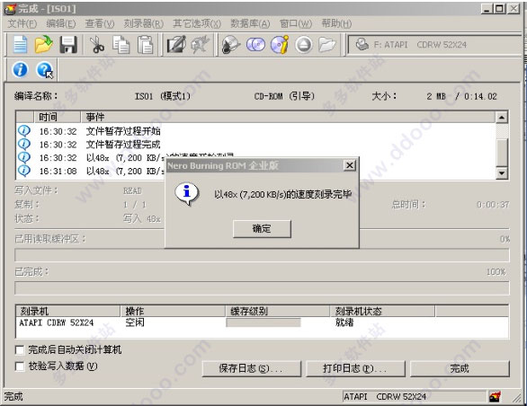This screenshot has width=527, height=406.
Task: Click the Nero flame icon in status bar
Action: pos(495,397)
